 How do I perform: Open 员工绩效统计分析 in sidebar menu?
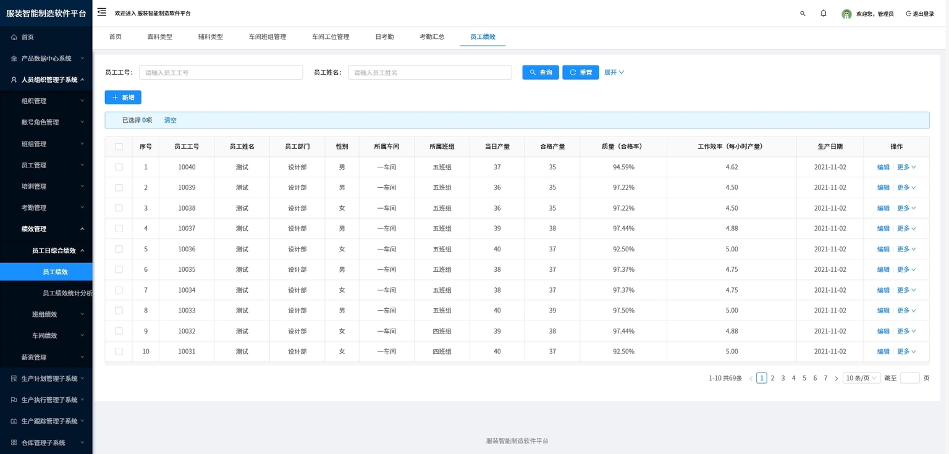click(67, 293)
